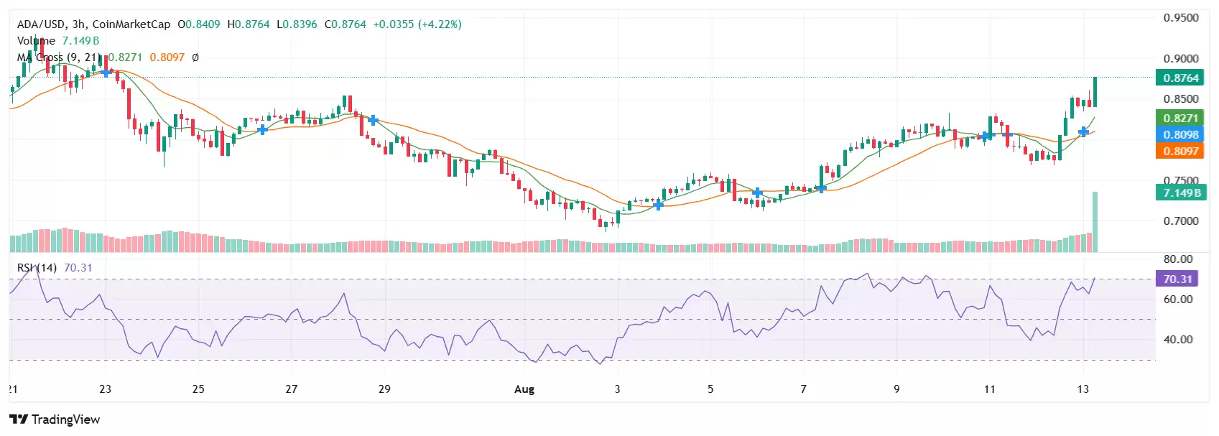Click the TradingView logo
This screenshot has width=1219, height=436.
(55, 419)
